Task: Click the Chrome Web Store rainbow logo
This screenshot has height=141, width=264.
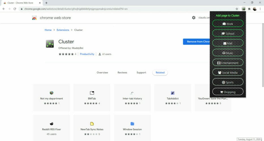Action: click(x=34, y=18)
